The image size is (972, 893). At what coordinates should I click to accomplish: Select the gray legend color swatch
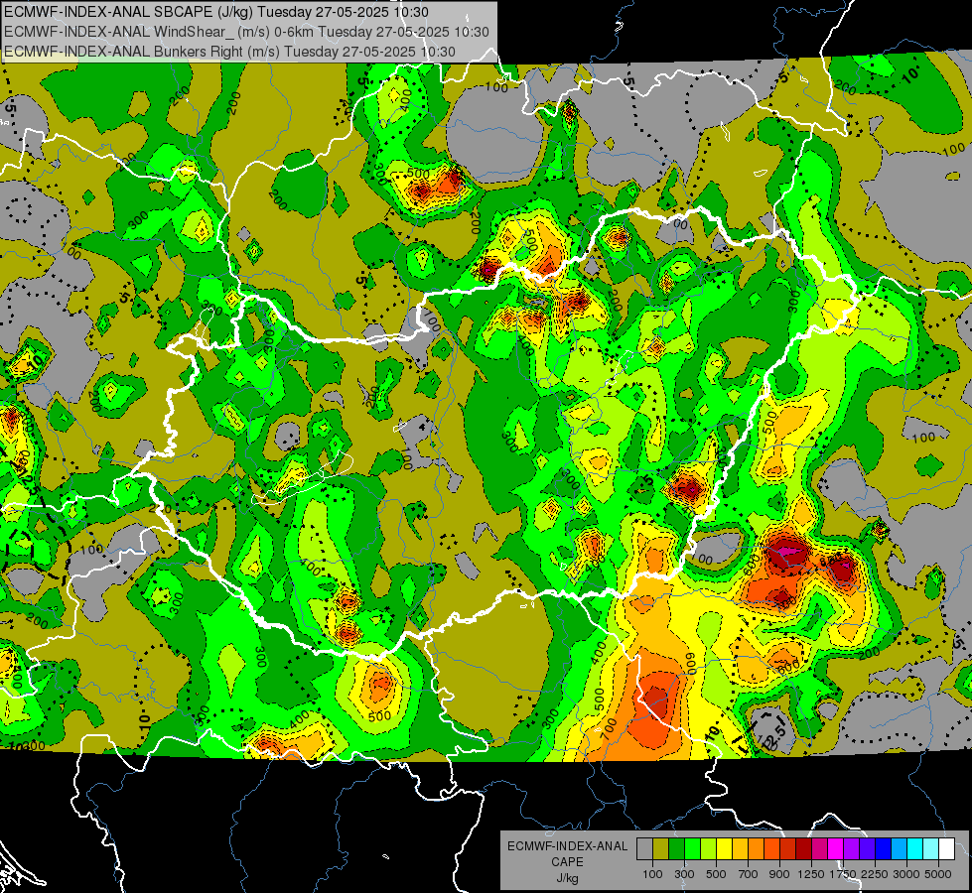coord(644,848)
